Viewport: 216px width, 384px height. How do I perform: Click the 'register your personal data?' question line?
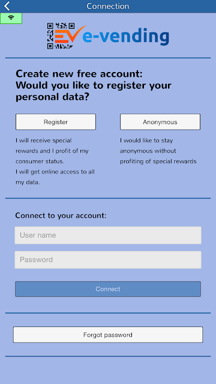[94, 91]
